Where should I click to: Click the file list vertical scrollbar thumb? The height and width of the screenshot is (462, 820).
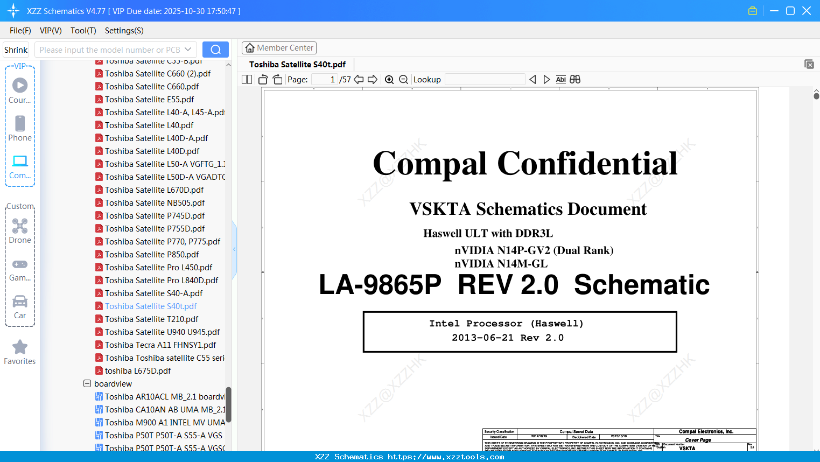228,404
